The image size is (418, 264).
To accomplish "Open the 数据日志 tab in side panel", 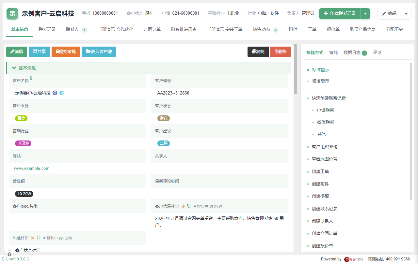I will click(352, 52).
